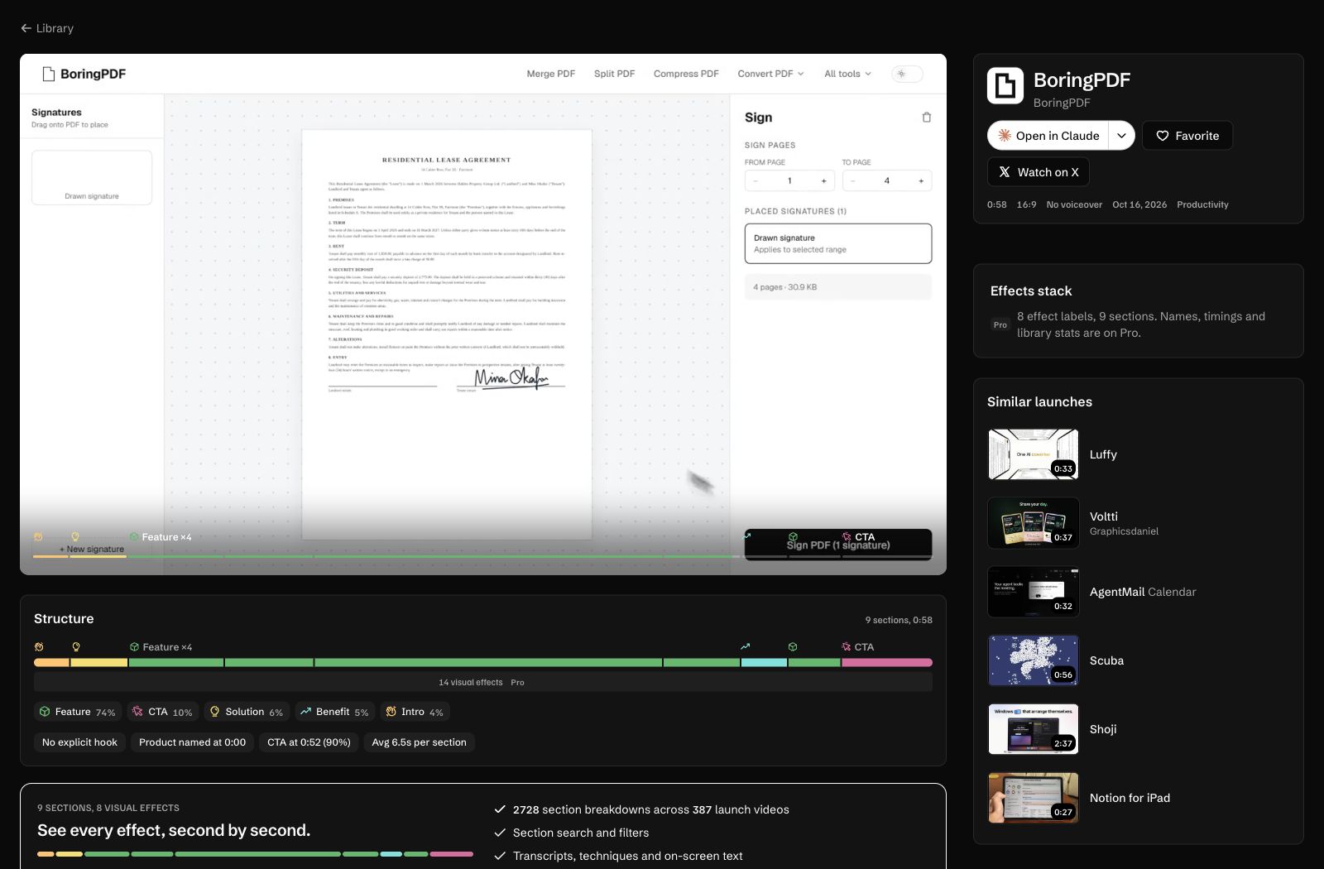
Task: Click the back arrow next to Library
Action: pyautogui.click(x=26, y=28)
